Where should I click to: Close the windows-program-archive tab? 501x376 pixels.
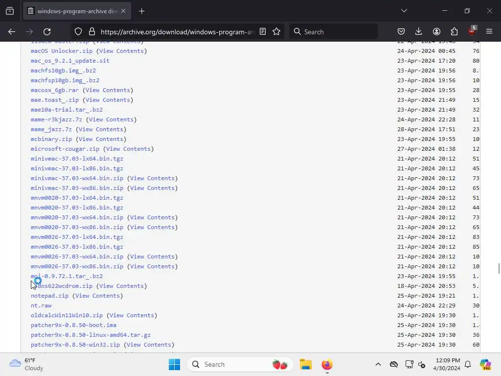click(123, 11)
